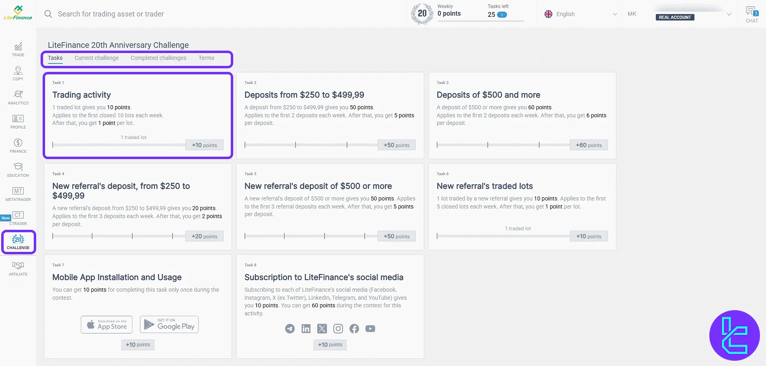Switch to the Tasks tab
The width and height of the screenshot is (766, 366).
(x=55, y=58)
